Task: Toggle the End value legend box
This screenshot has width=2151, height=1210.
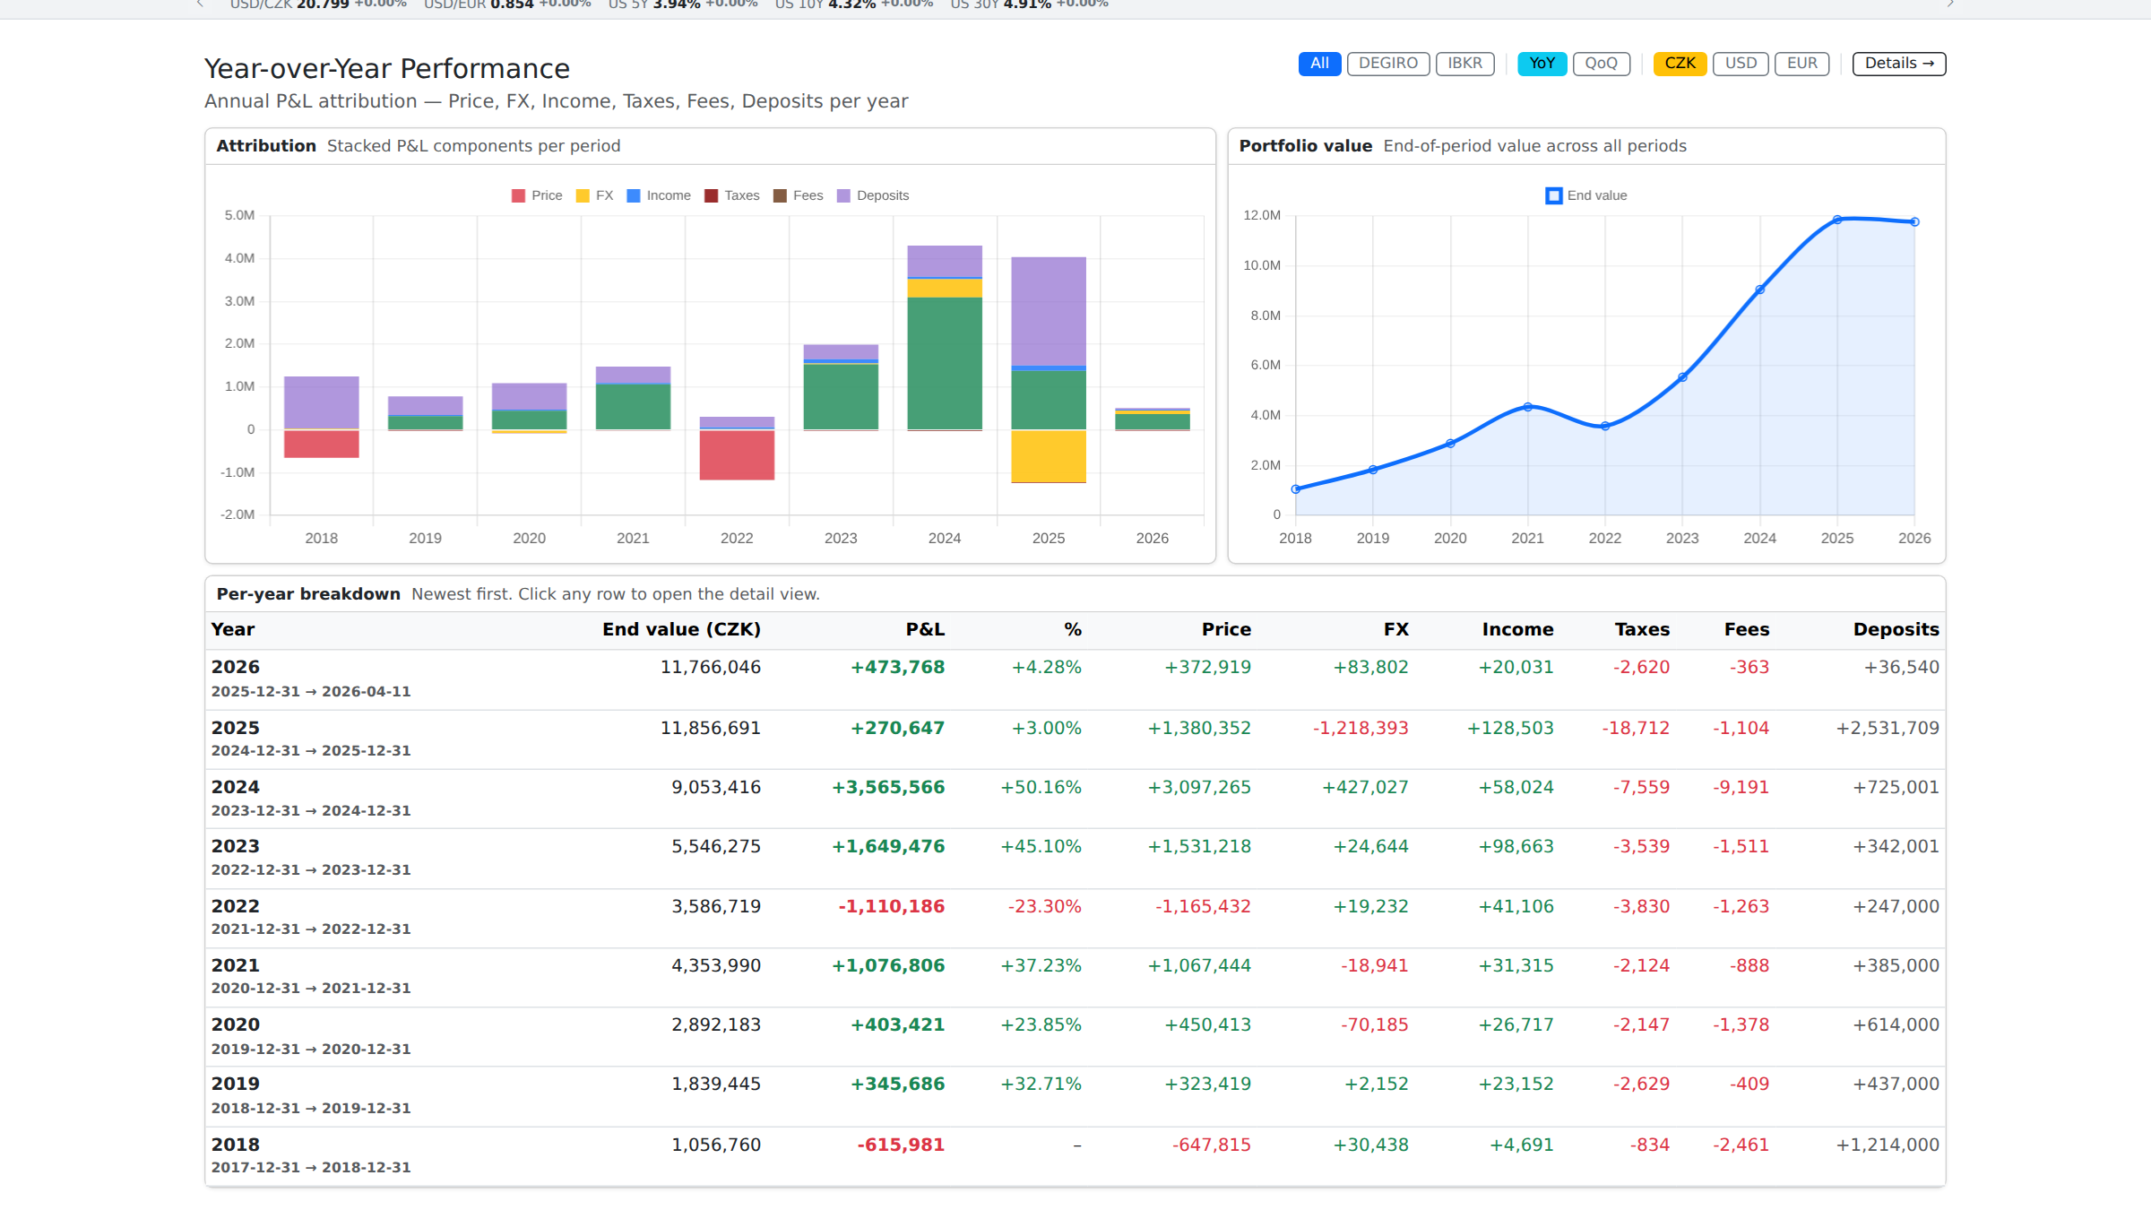Action: [1554, 195]
